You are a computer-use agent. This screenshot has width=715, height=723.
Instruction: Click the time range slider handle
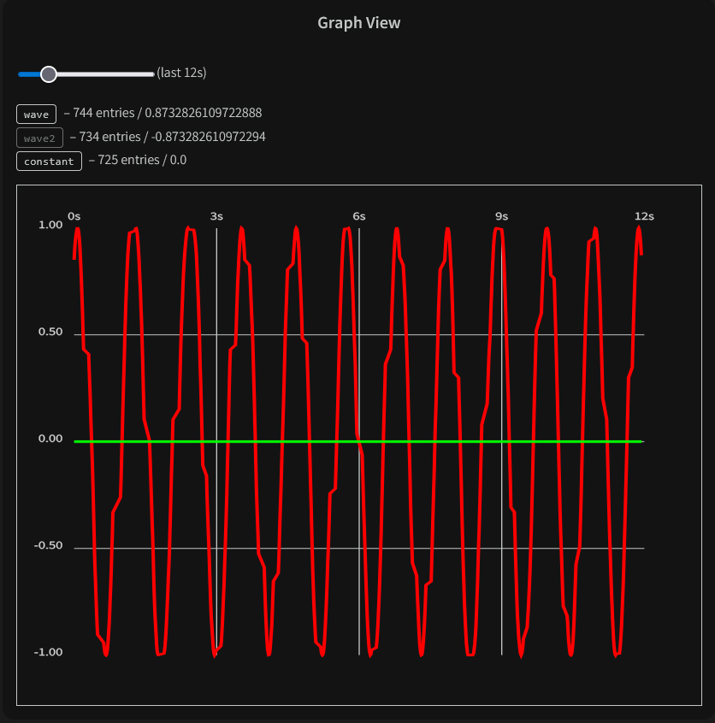tap(49, 74)
